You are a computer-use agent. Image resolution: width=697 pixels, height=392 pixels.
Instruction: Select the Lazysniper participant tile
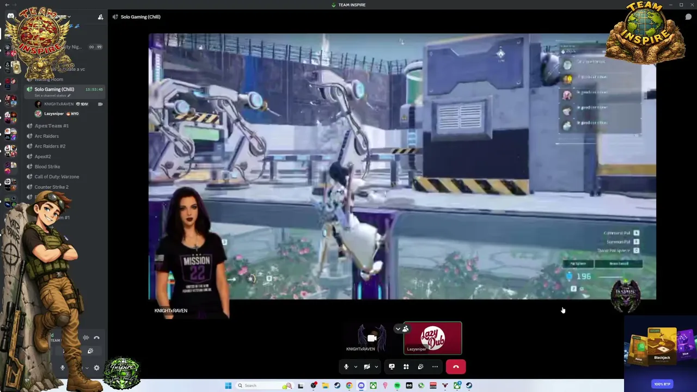[432, 338]
